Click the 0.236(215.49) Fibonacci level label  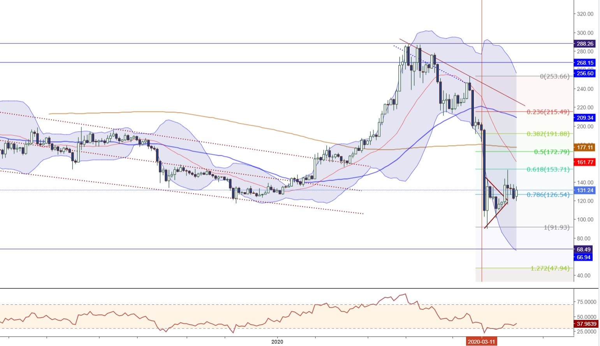coord(548,112)
